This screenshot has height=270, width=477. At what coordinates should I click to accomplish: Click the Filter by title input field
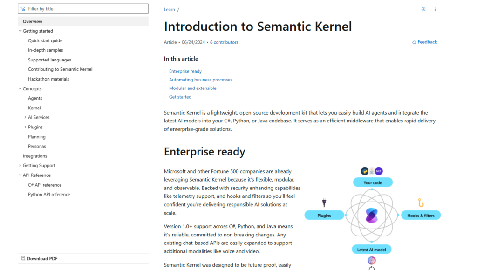pyautogui.click(x=86, y=9)
